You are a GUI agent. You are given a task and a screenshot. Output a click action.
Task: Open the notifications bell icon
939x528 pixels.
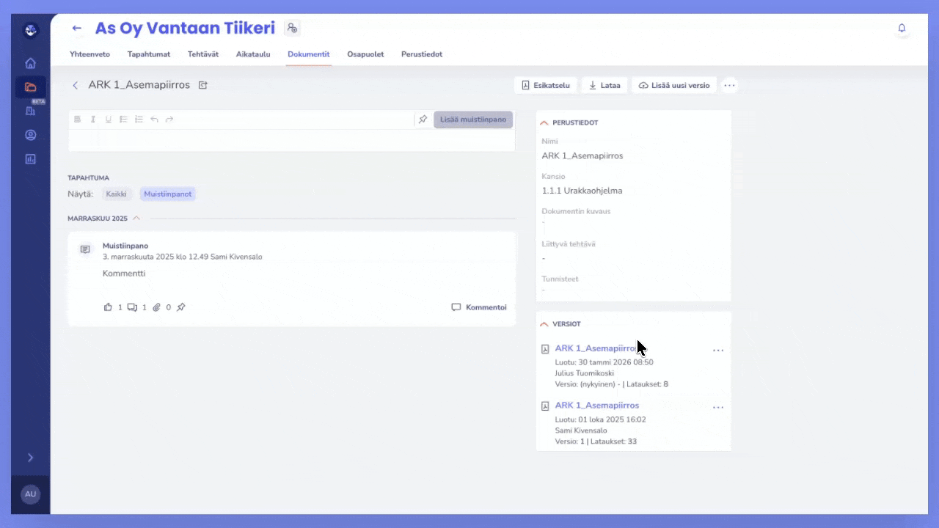[902, 29]
